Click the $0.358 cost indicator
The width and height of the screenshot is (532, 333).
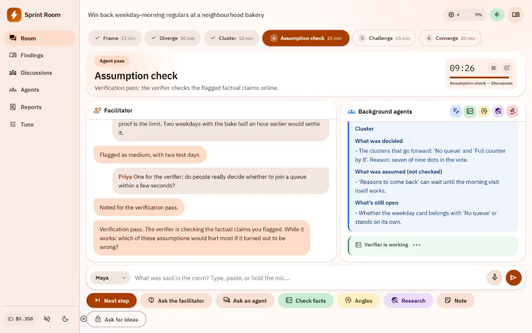point(20,319)
